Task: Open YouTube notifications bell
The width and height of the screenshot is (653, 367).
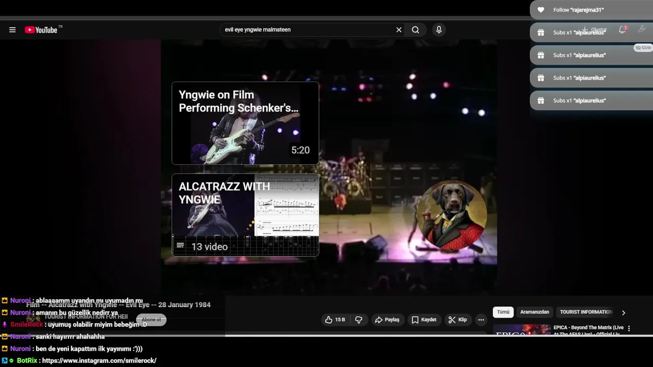Action: (622, 30)
